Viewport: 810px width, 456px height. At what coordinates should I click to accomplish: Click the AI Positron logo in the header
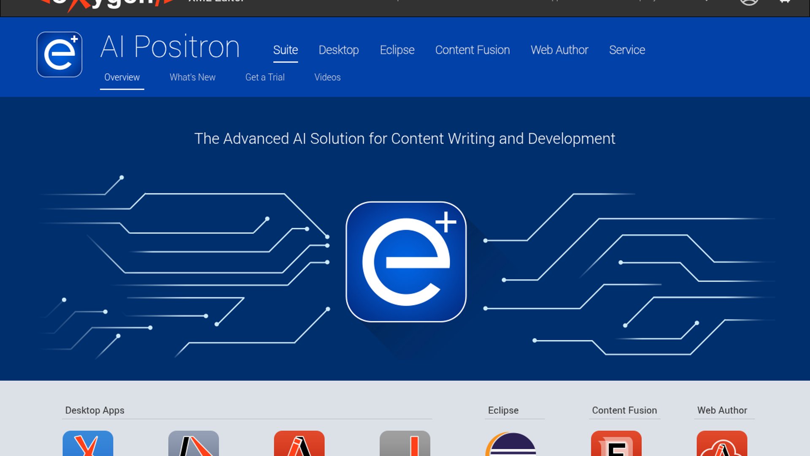click(x=59, y=54)
